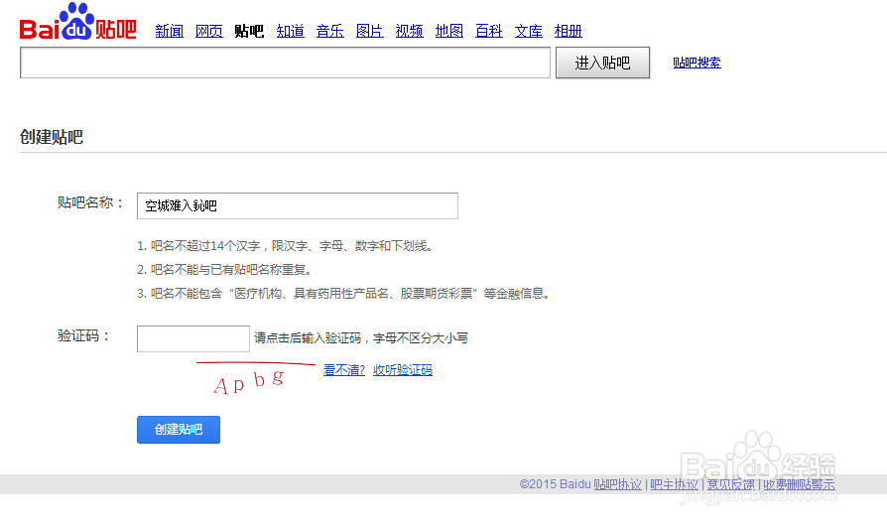Open the 贴吧搜索 link
The image size is (887, 525).
click(697, 63)
